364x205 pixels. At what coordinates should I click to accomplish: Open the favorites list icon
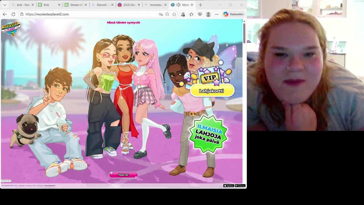pyautogui.click(x=191, y=14)
